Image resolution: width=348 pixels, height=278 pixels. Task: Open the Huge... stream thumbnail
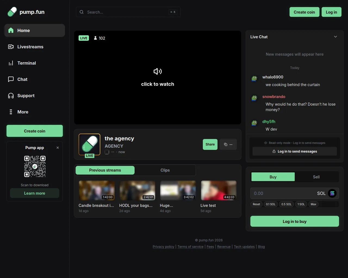(x=178, y=191)
